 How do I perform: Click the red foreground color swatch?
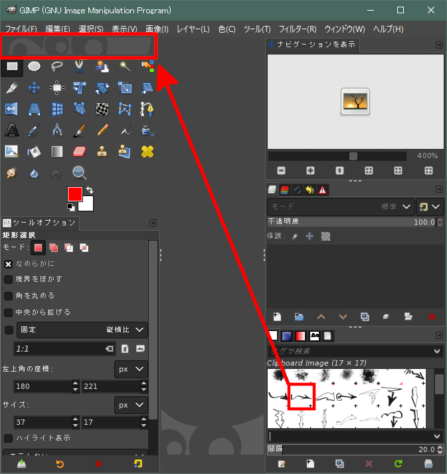[75, 194]
